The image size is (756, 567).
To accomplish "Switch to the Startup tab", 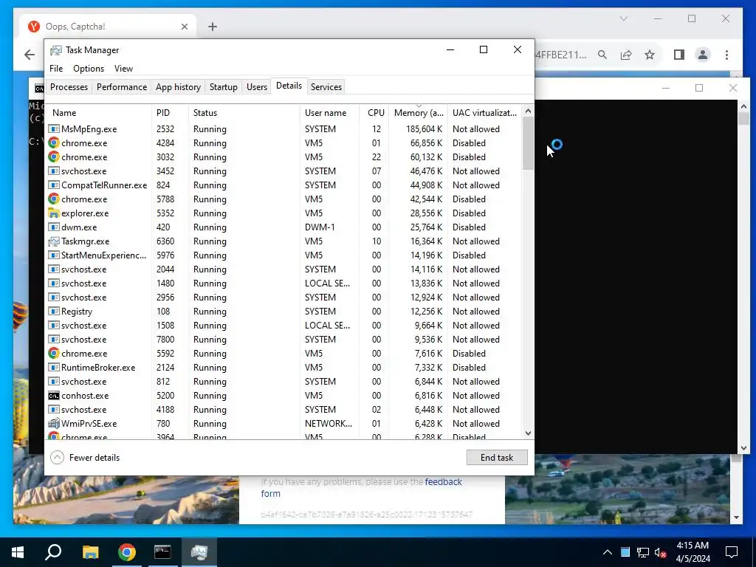I will pyautogui.click(x=223, y=87).
